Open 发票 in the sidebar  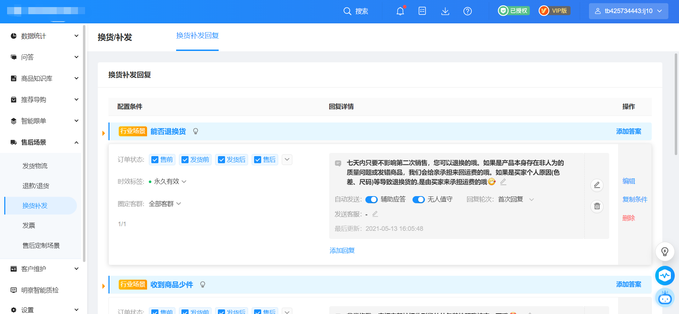pos(29,225)
